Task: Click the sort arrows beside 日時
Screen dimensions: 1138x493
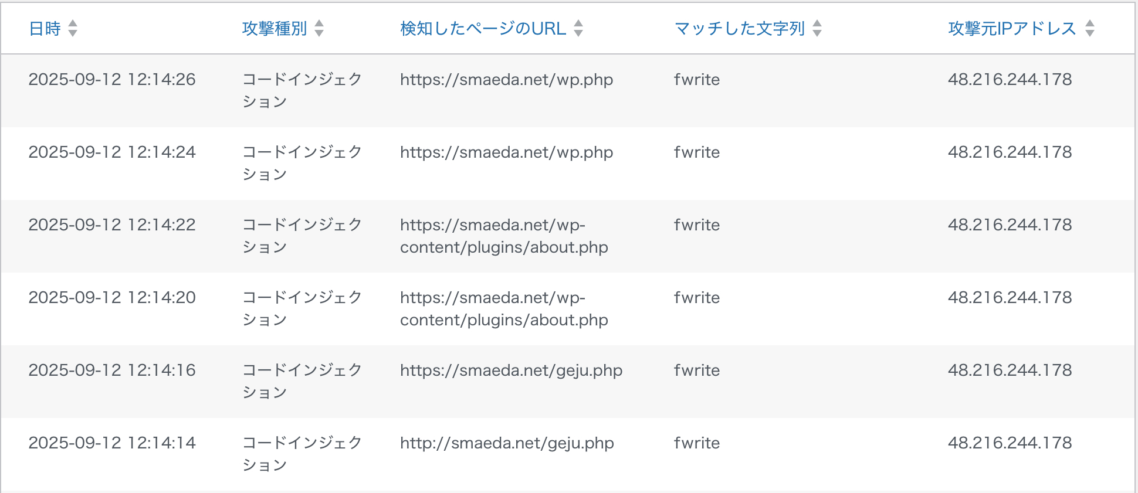Action: click(73, 28)
